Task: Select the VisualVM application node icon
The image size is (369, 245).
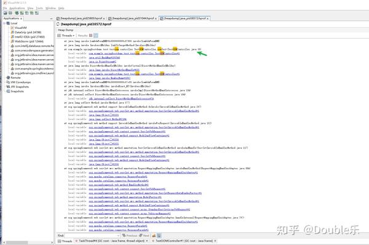Action: [x=12, y=28]
